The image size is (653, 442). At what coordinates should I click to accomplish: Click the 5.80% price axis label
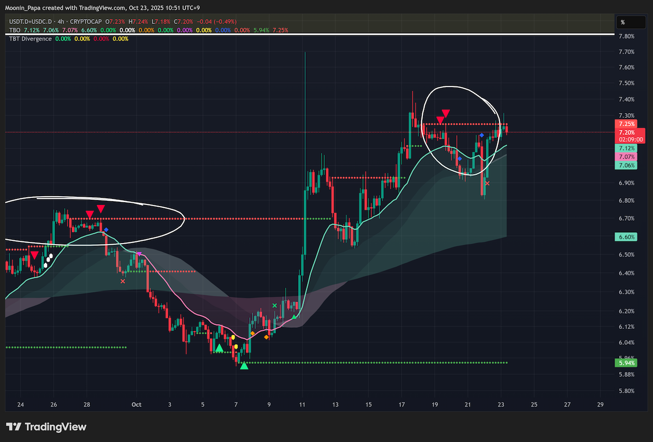626,391
